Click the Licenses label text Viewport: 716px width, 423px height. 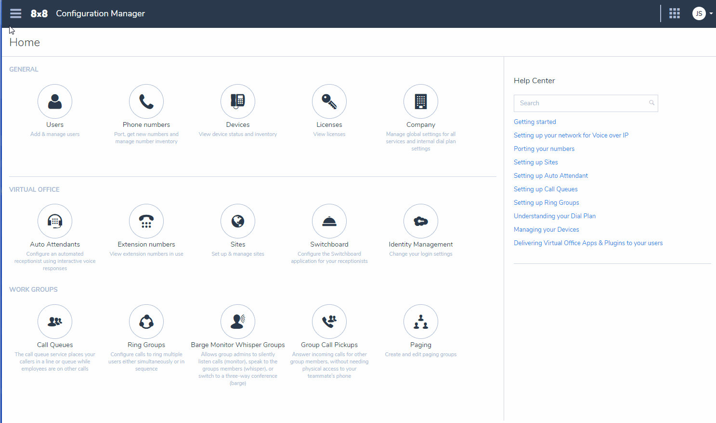(x=329, y=124)
